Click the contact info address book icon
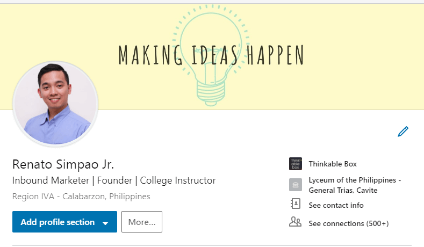 296,204
